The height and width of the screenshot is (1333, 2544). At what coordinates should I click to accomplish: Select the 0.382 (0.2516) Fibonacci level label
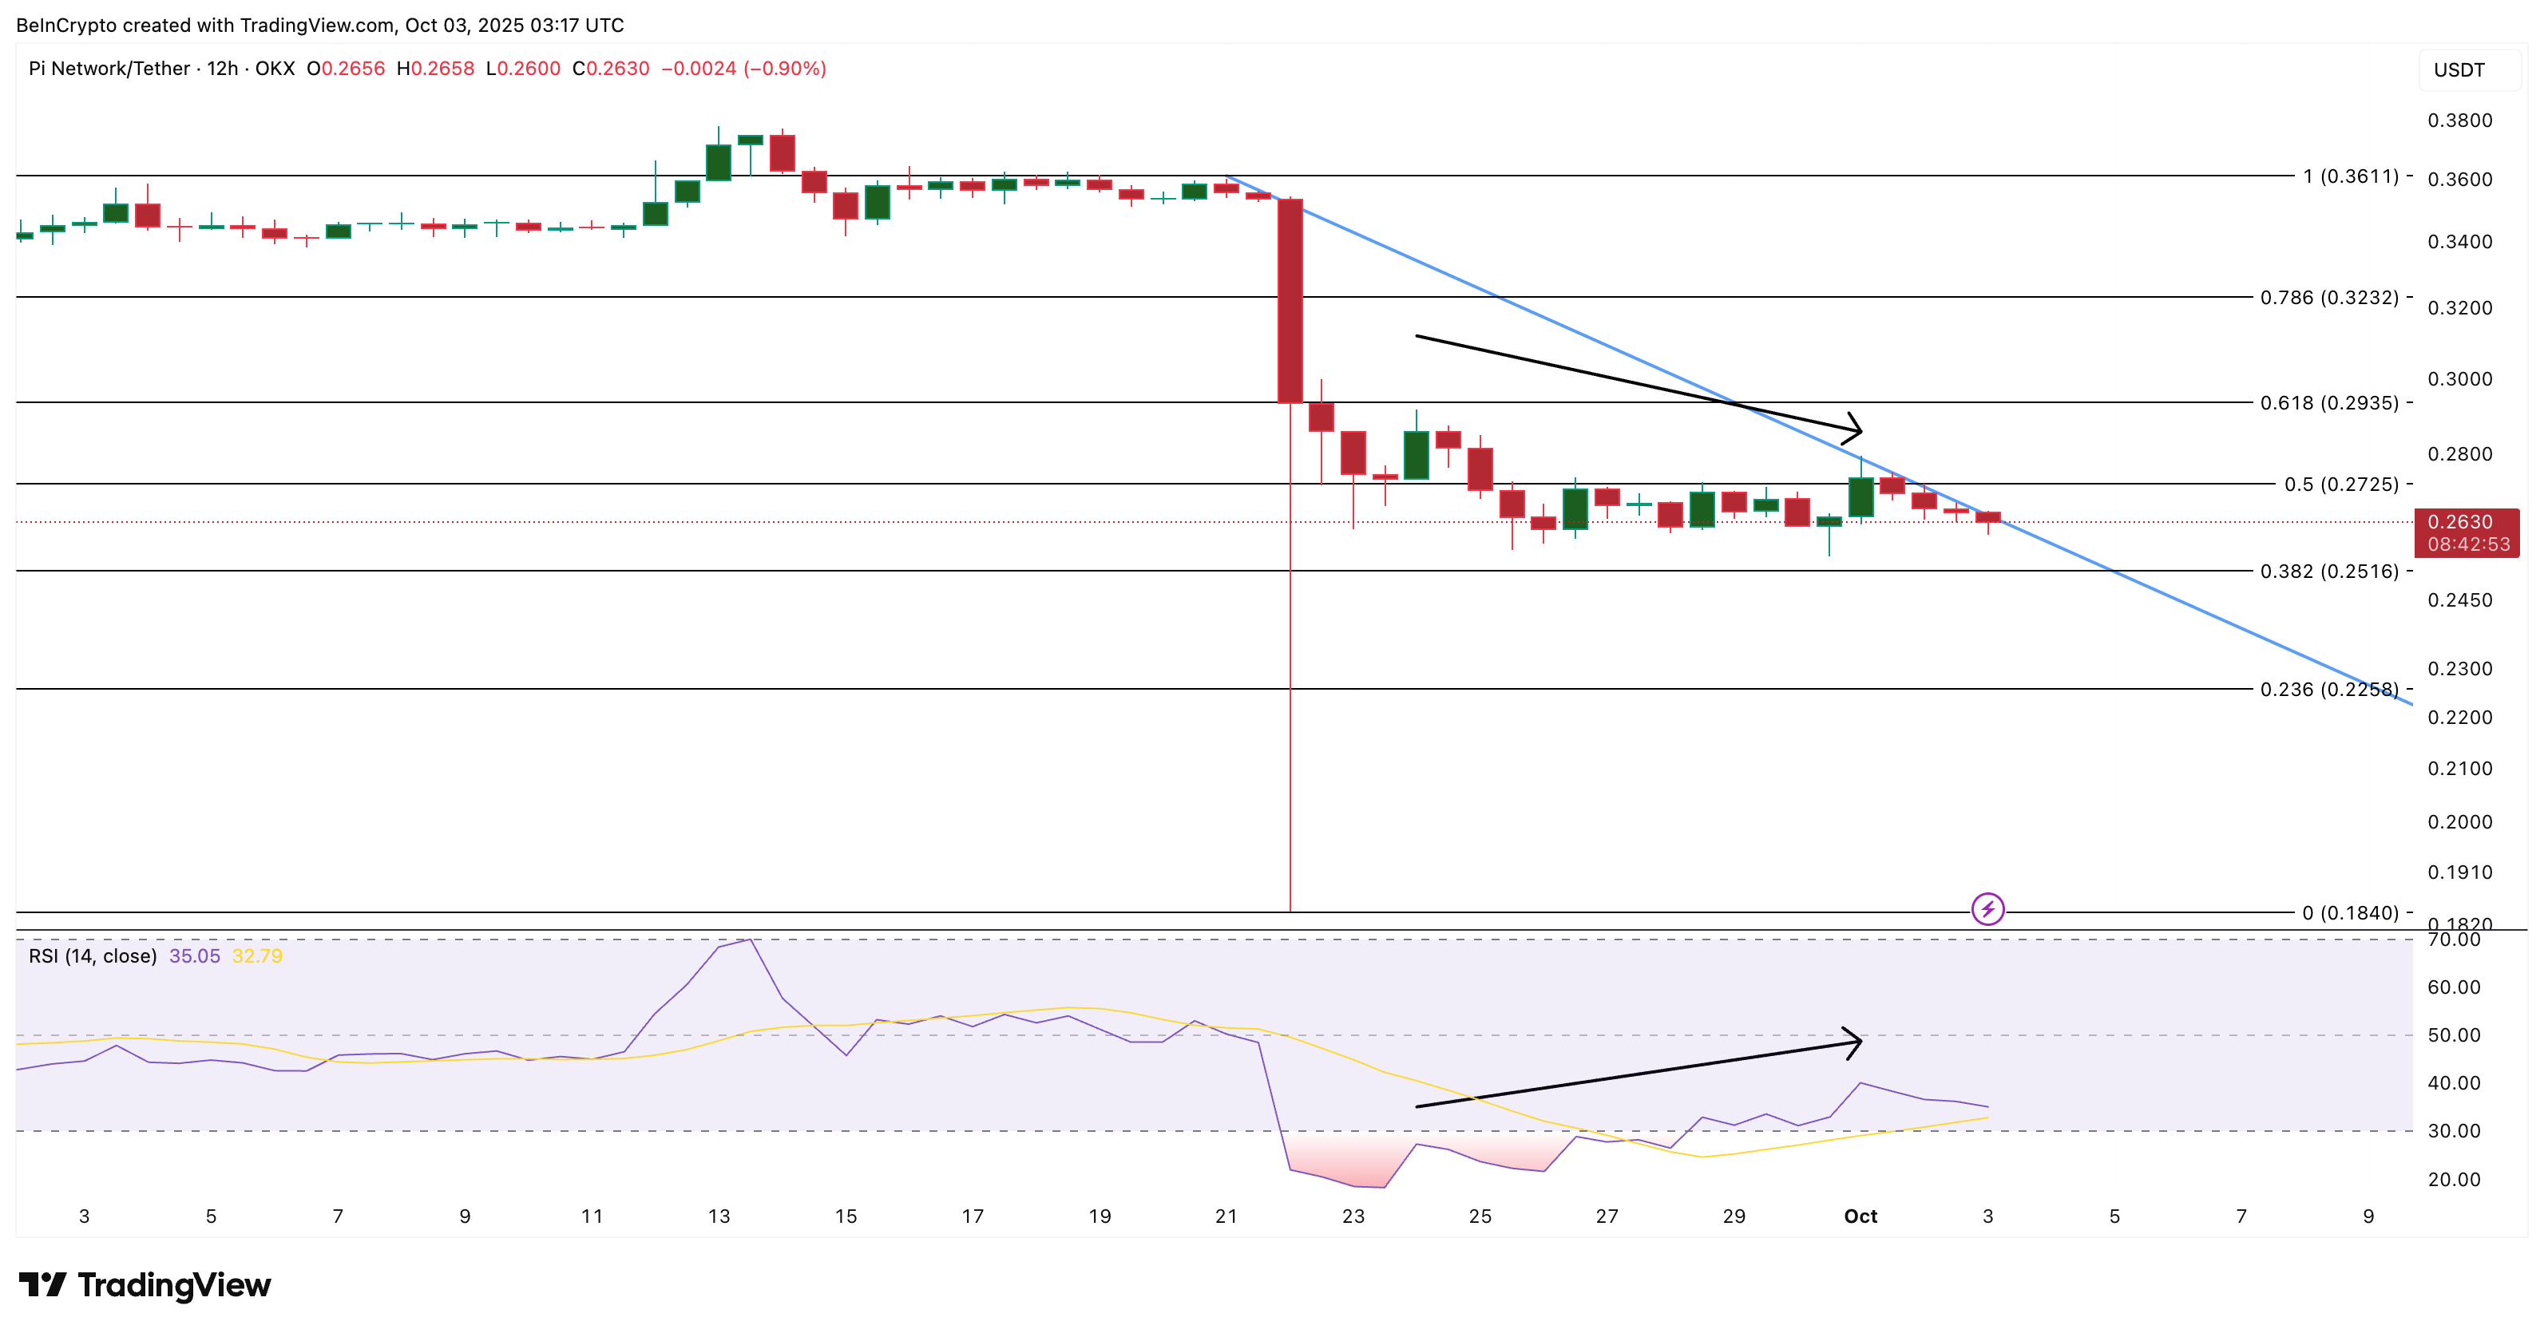pos(2328,571)
